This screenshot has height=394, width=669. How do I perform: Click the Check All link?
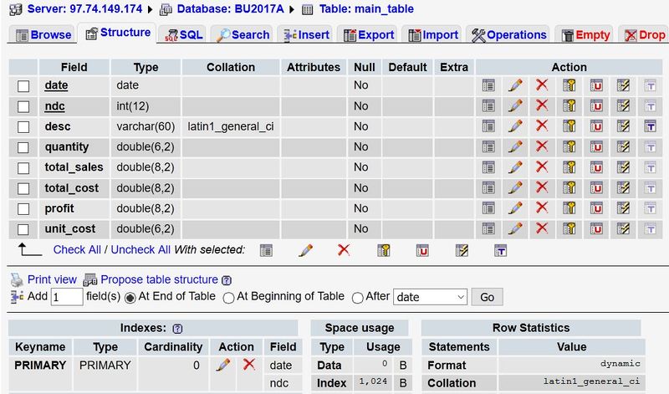(x=77, y=249)
